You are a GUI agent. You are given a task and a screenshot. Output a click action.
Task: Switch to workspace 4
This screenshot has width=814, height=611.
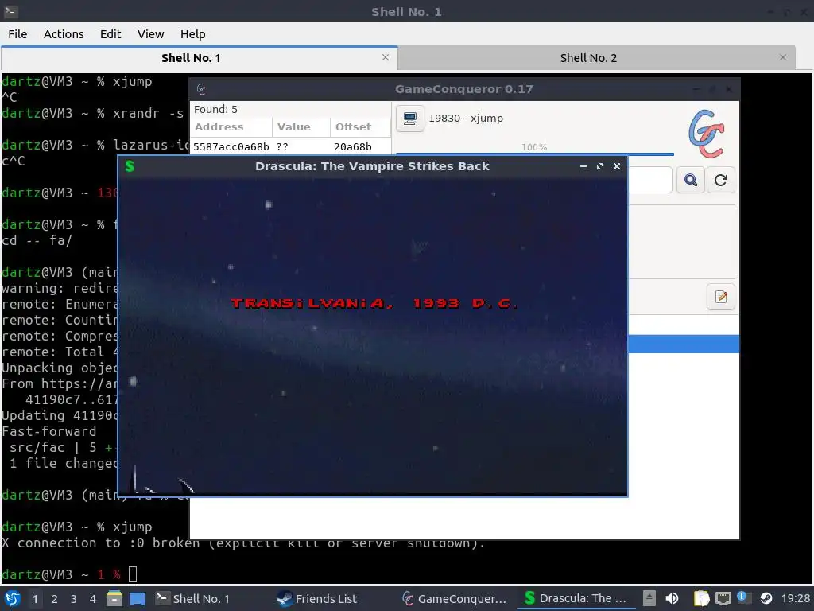click(93, 599)
